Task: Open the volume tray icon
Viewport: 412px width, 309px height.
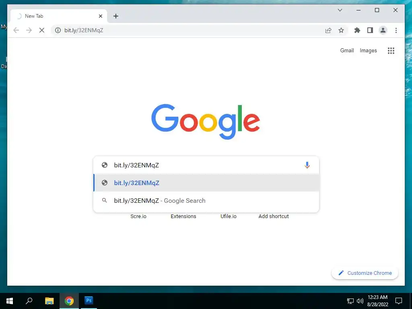Action: pos(360,301)
